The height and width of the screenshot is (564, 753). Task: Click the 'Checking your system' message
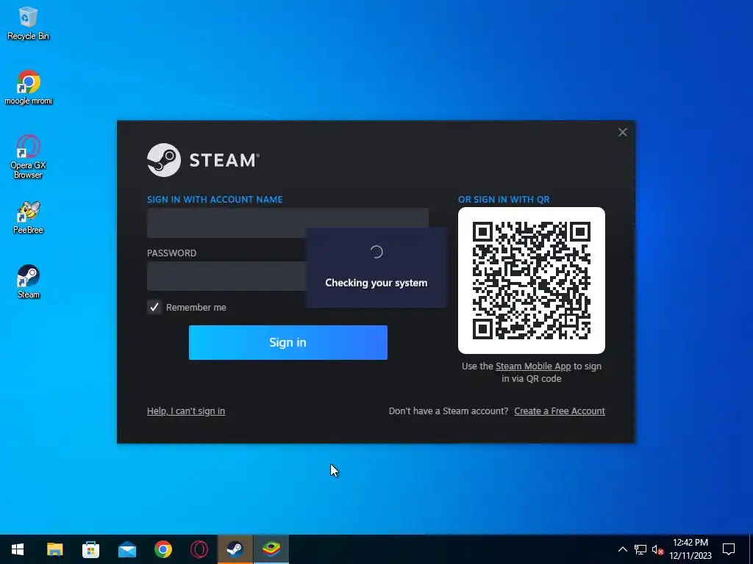pos(376,283)
